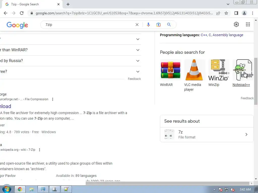
Task: Open Wikipedia result options menu
Action: (x=40, y=150)
